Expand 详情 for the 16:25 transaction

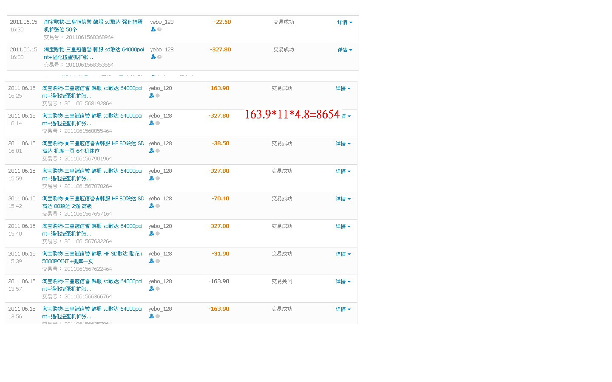343,88
